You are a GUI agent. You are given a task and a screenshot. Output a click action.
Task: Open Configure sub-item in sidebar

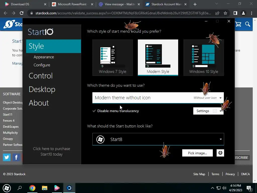pos(42,65)
